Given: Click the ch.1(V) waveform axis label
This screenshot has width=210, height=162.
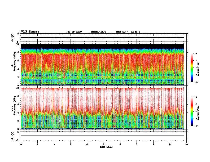Looking at the screenshot, I should [13, 38].
